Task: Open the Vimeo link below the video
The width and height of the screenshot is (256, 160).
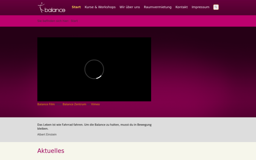Action: [x=95, y=104]
